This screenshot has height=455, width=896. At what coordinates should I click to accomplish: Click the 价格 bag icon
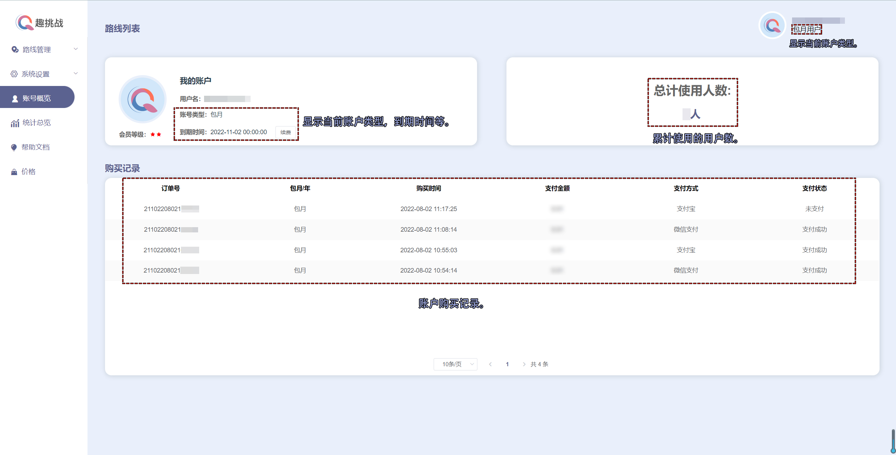click(x=14, y=172)
